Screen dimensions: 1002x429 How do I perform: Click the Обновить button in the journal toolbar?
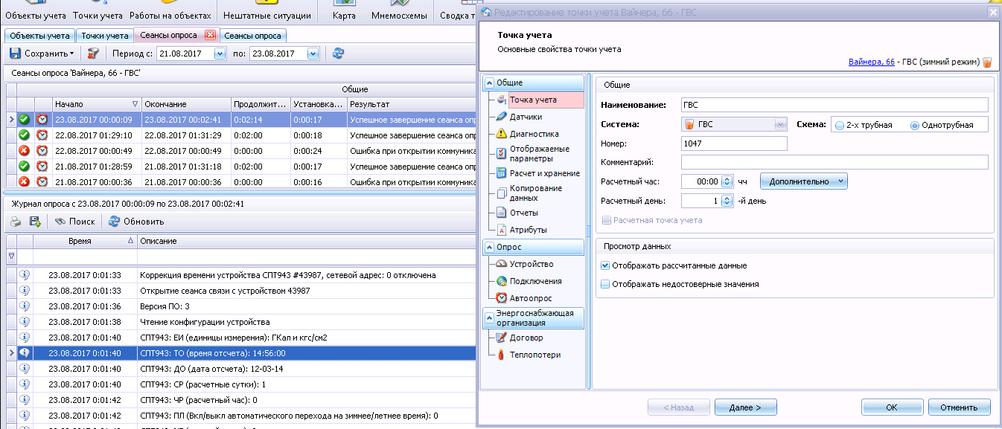[136, 221]
